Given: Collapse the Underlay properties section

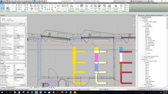Looking at the screenshot, I should pyautogui.click(x=24, y=54).
